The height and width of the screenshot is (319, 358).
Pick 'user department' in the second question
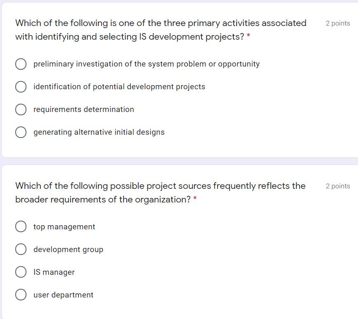coord(21,295)
